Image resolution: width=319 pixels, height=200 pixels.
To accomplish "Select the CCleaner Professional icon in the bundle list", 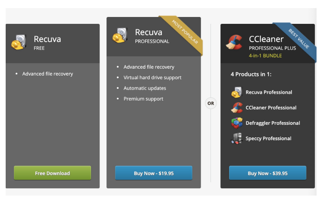I will click(x=237, y=107).
